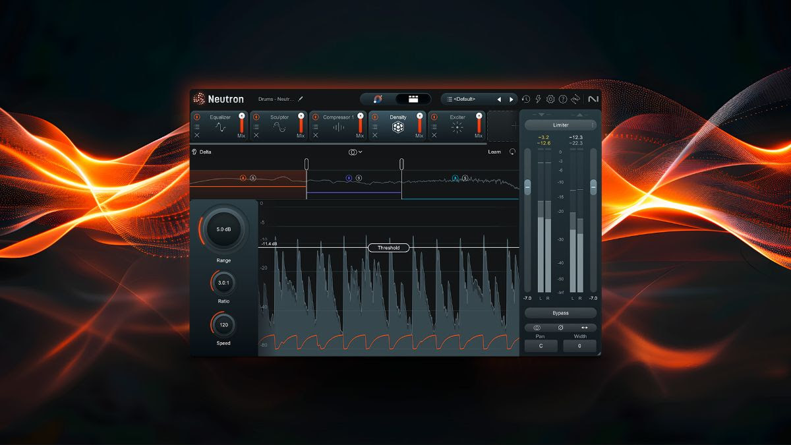Click the Learn button
Viewport: 791px width, 445px height.
[x=494, y=152]
